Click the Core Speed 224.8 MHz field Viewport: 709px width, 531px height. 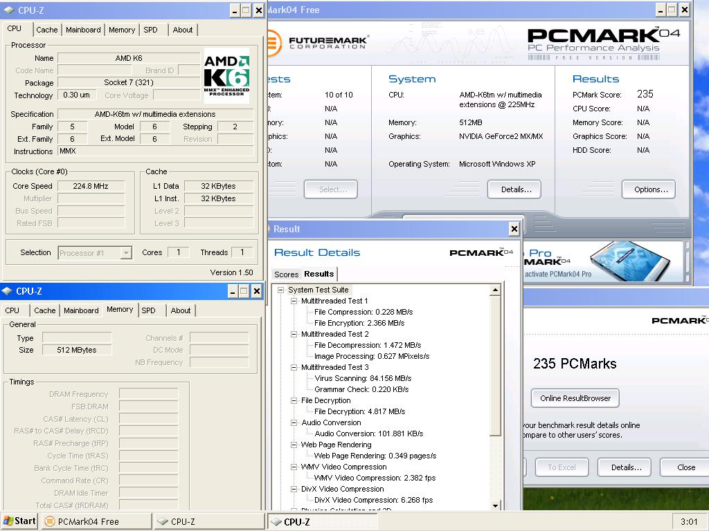coord(91,186)
